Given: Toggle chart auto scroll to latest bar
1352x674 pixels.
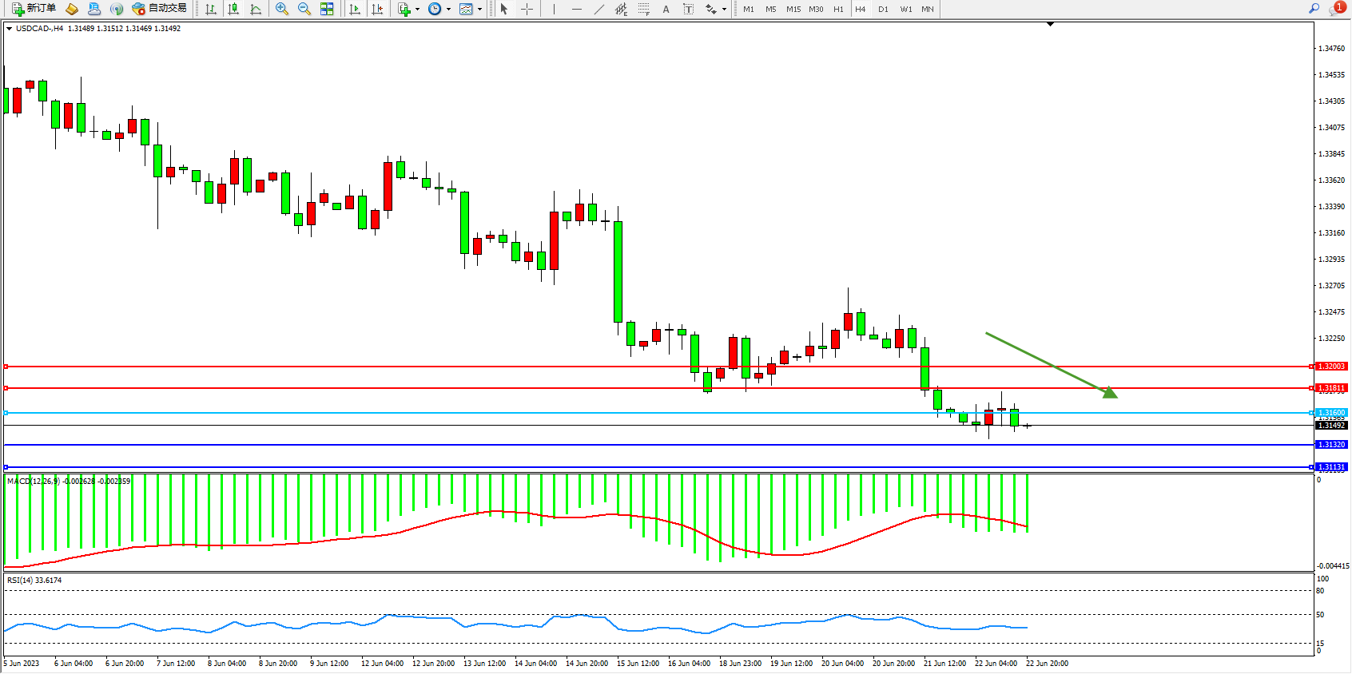Looking at the screenshot, I should pos(355,9).
